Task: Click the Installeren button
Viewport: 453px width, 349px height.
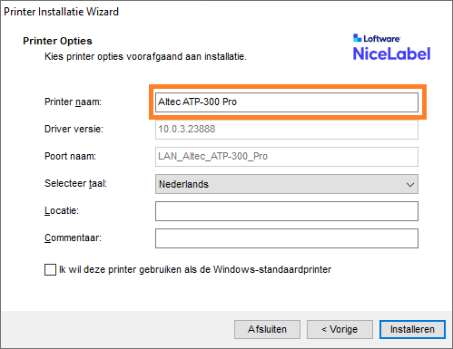Action: click(412, 329)
